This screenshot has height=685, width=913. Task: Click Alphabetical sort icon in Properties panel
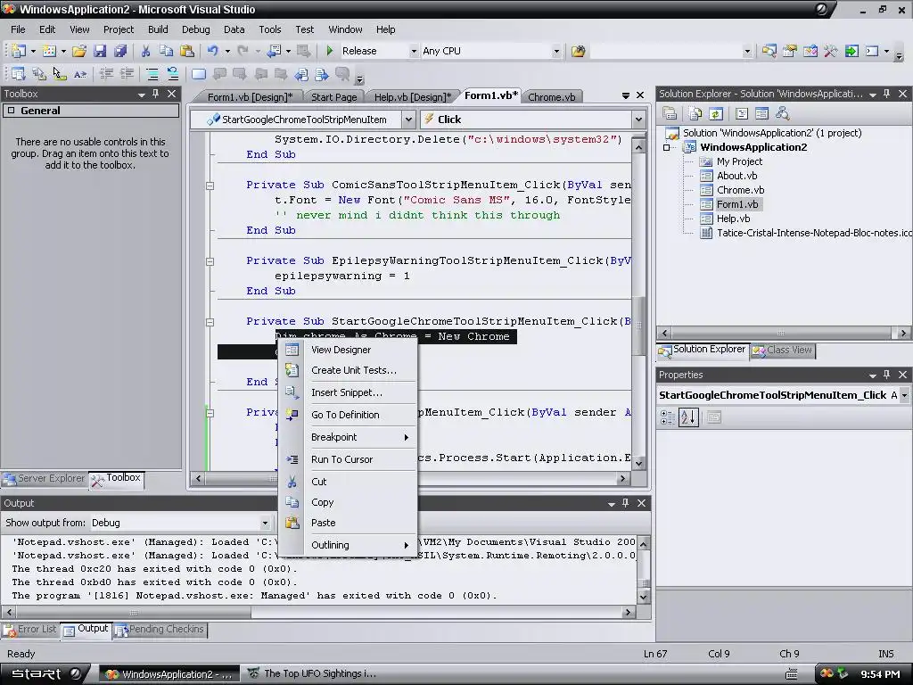(x=688, y=417)
